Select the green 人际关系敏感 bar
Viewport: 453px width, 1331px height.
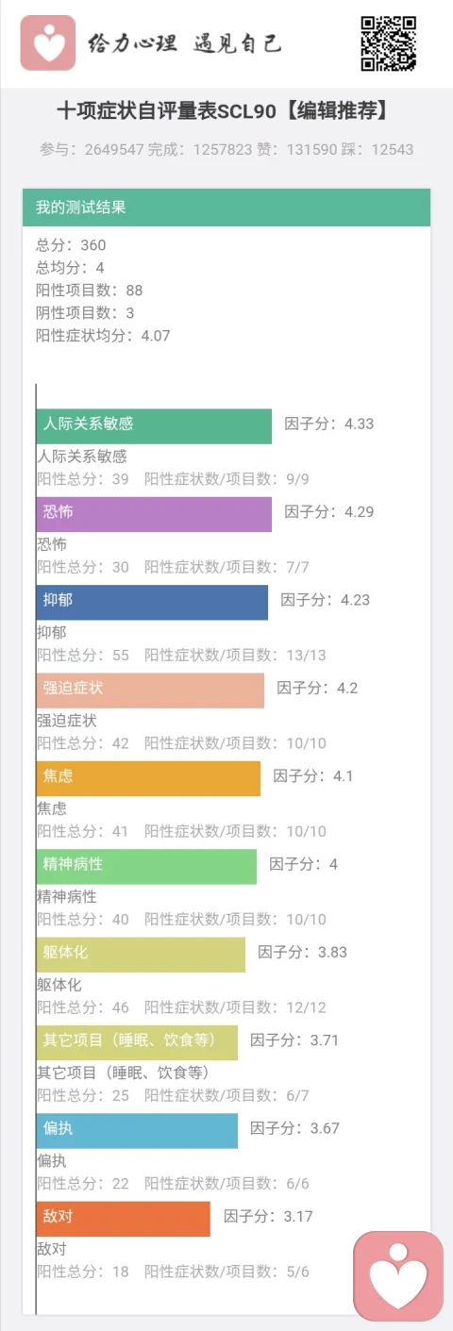point(155,425)
